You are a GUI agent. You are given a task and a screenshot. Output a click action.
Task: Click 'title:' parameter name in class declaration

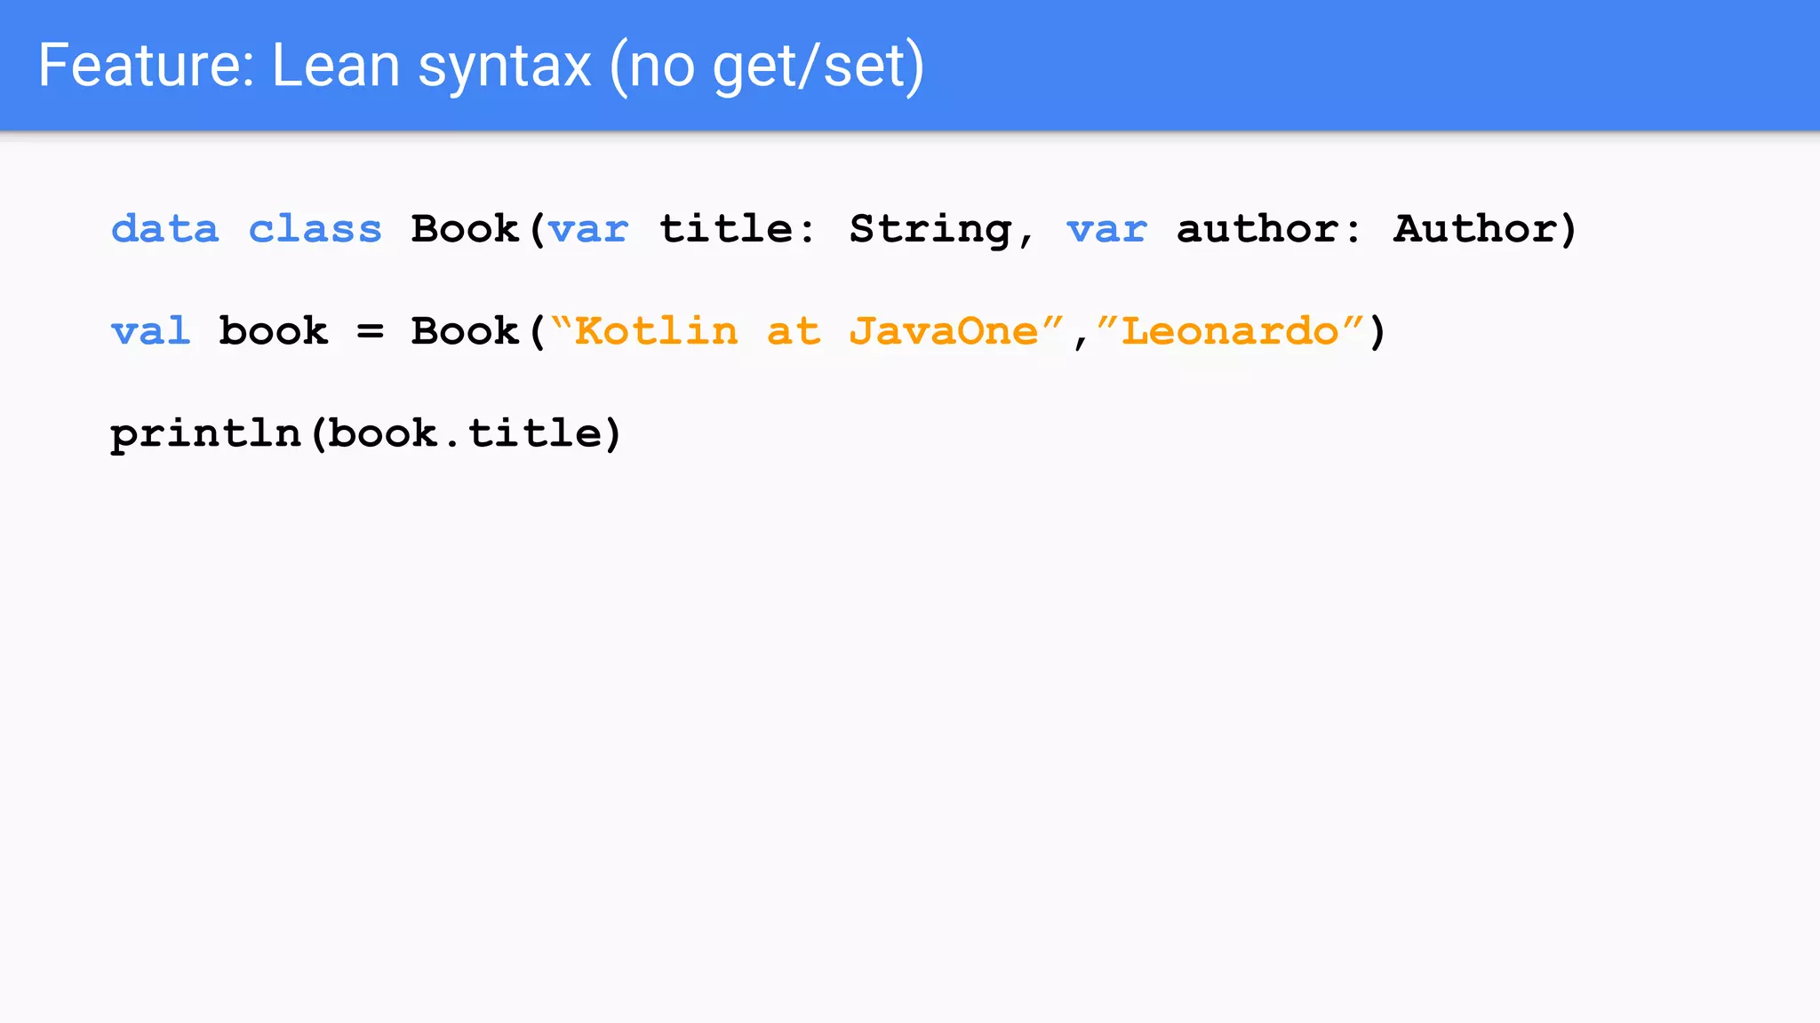[x=736, y=229]
